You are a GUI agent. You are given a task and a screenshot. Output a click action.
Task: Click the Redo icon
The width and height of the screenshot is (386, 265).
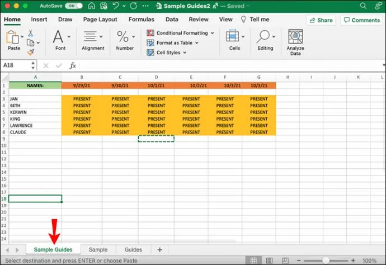tap(134, 6)
